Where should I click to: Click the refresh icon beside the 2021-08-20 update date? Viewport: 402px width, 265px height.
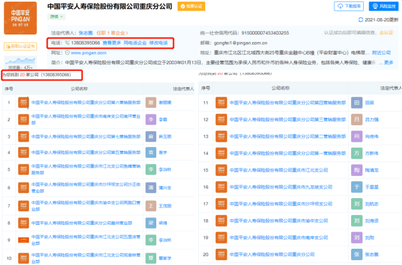[361, 19]
